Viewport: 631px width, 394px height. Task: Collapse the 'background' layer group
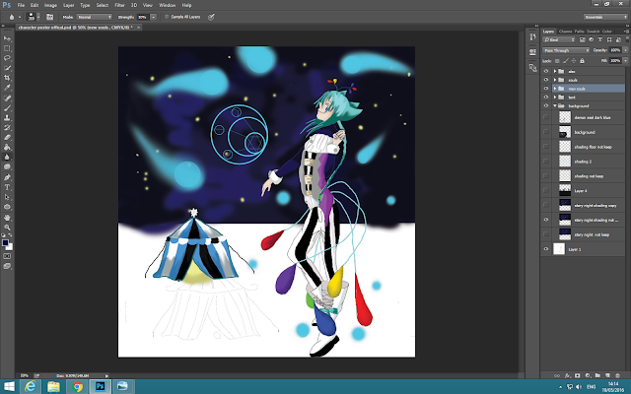[555, 106]
